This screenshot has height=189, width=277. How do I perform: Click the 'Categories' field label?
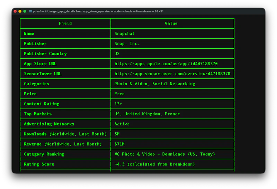(x=36, y=84)
